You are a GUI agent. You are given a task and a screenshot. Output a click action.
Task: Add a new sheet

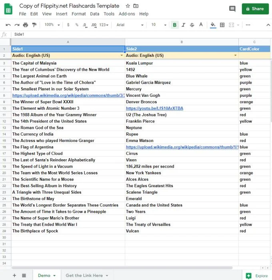click(x=14, y=275)
